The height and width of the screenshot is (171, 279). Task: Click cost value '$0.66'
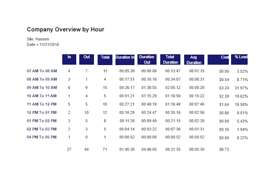tap(224, 113)
